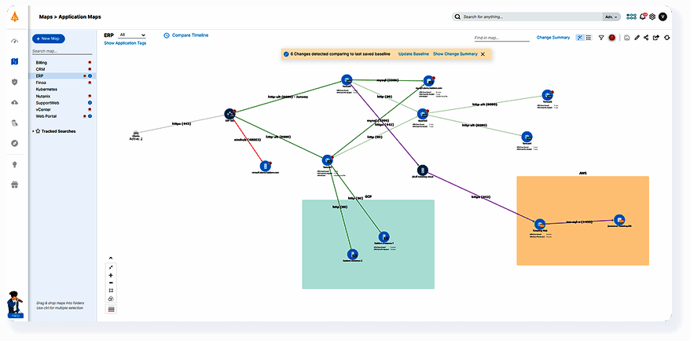
Task: Open the user avatar V menu
Action: (x=662, y=16)
